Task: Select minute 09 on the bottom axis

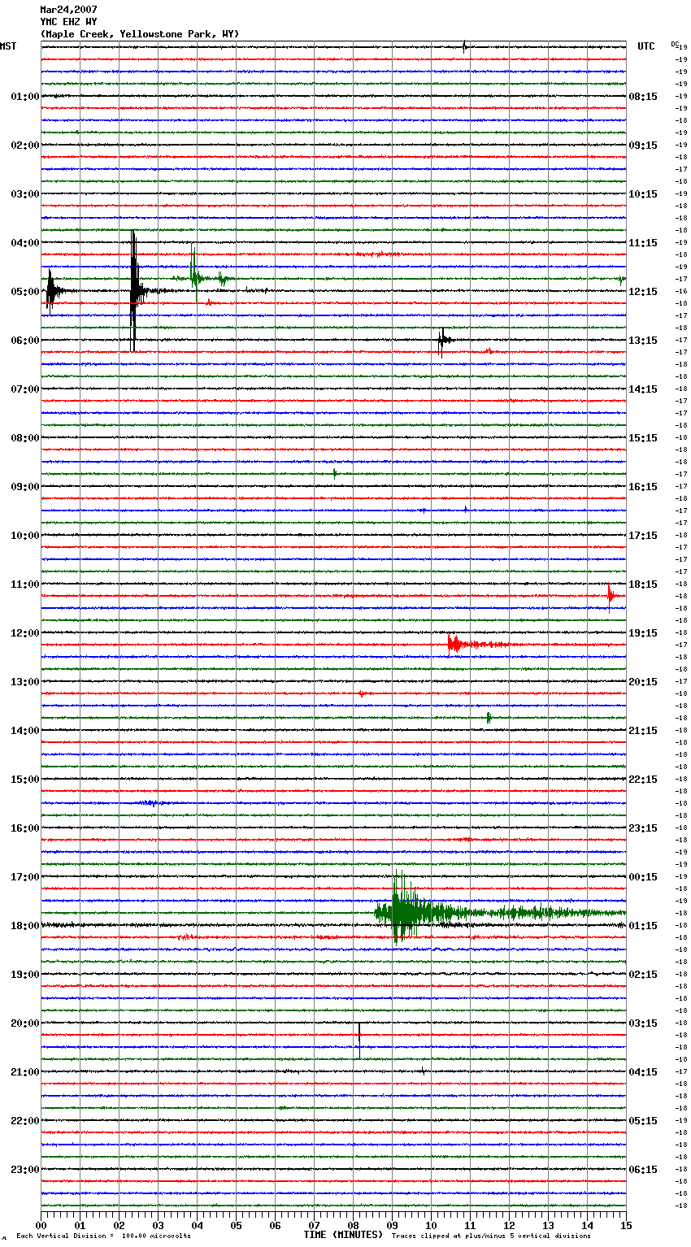Action: pos(392,1225)
